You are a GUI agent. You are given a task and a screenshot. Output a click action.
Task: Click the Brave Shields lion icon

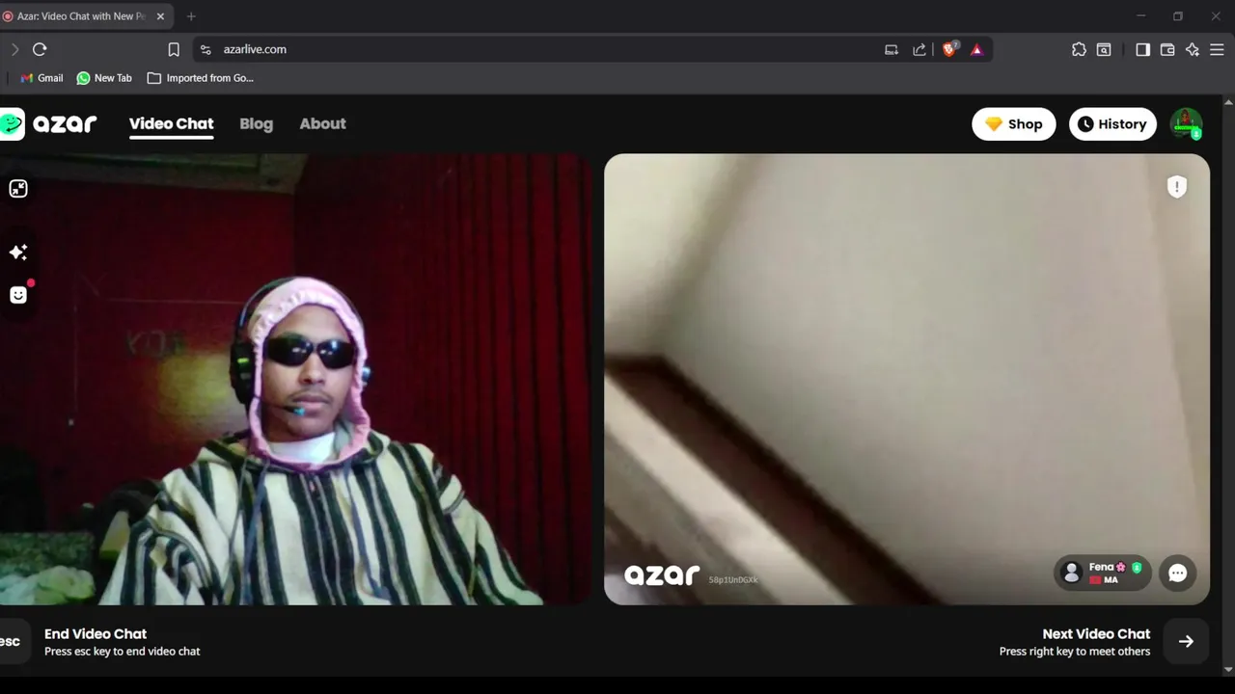[x=949, y=49]
